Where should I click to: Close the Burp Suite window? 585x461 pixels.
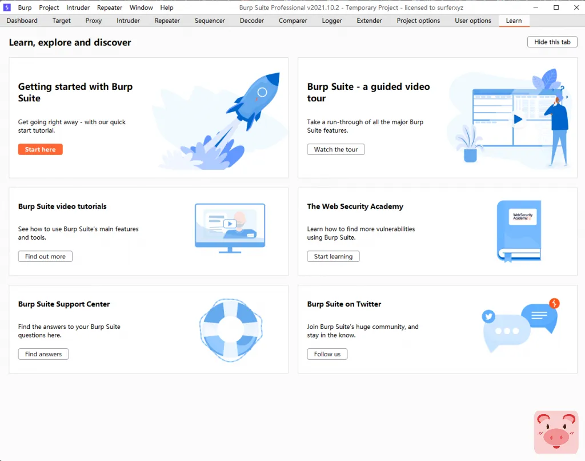point(576,7)
